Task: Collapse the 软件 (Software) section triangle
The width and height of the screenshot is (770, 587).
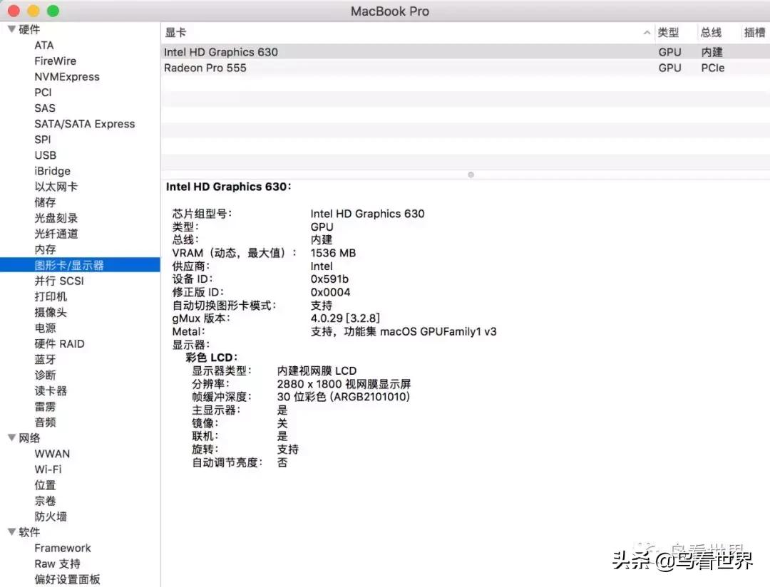Action: point(11,532)
